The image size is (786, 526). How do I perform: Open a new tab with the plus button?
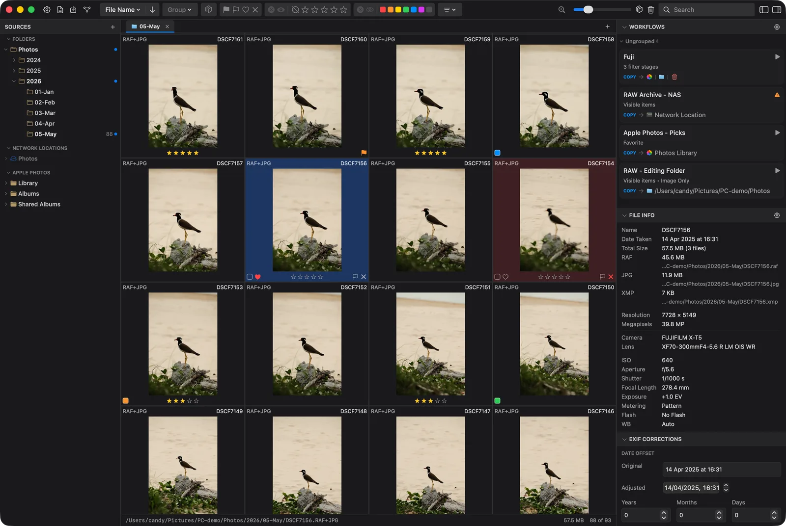[607, 27]
